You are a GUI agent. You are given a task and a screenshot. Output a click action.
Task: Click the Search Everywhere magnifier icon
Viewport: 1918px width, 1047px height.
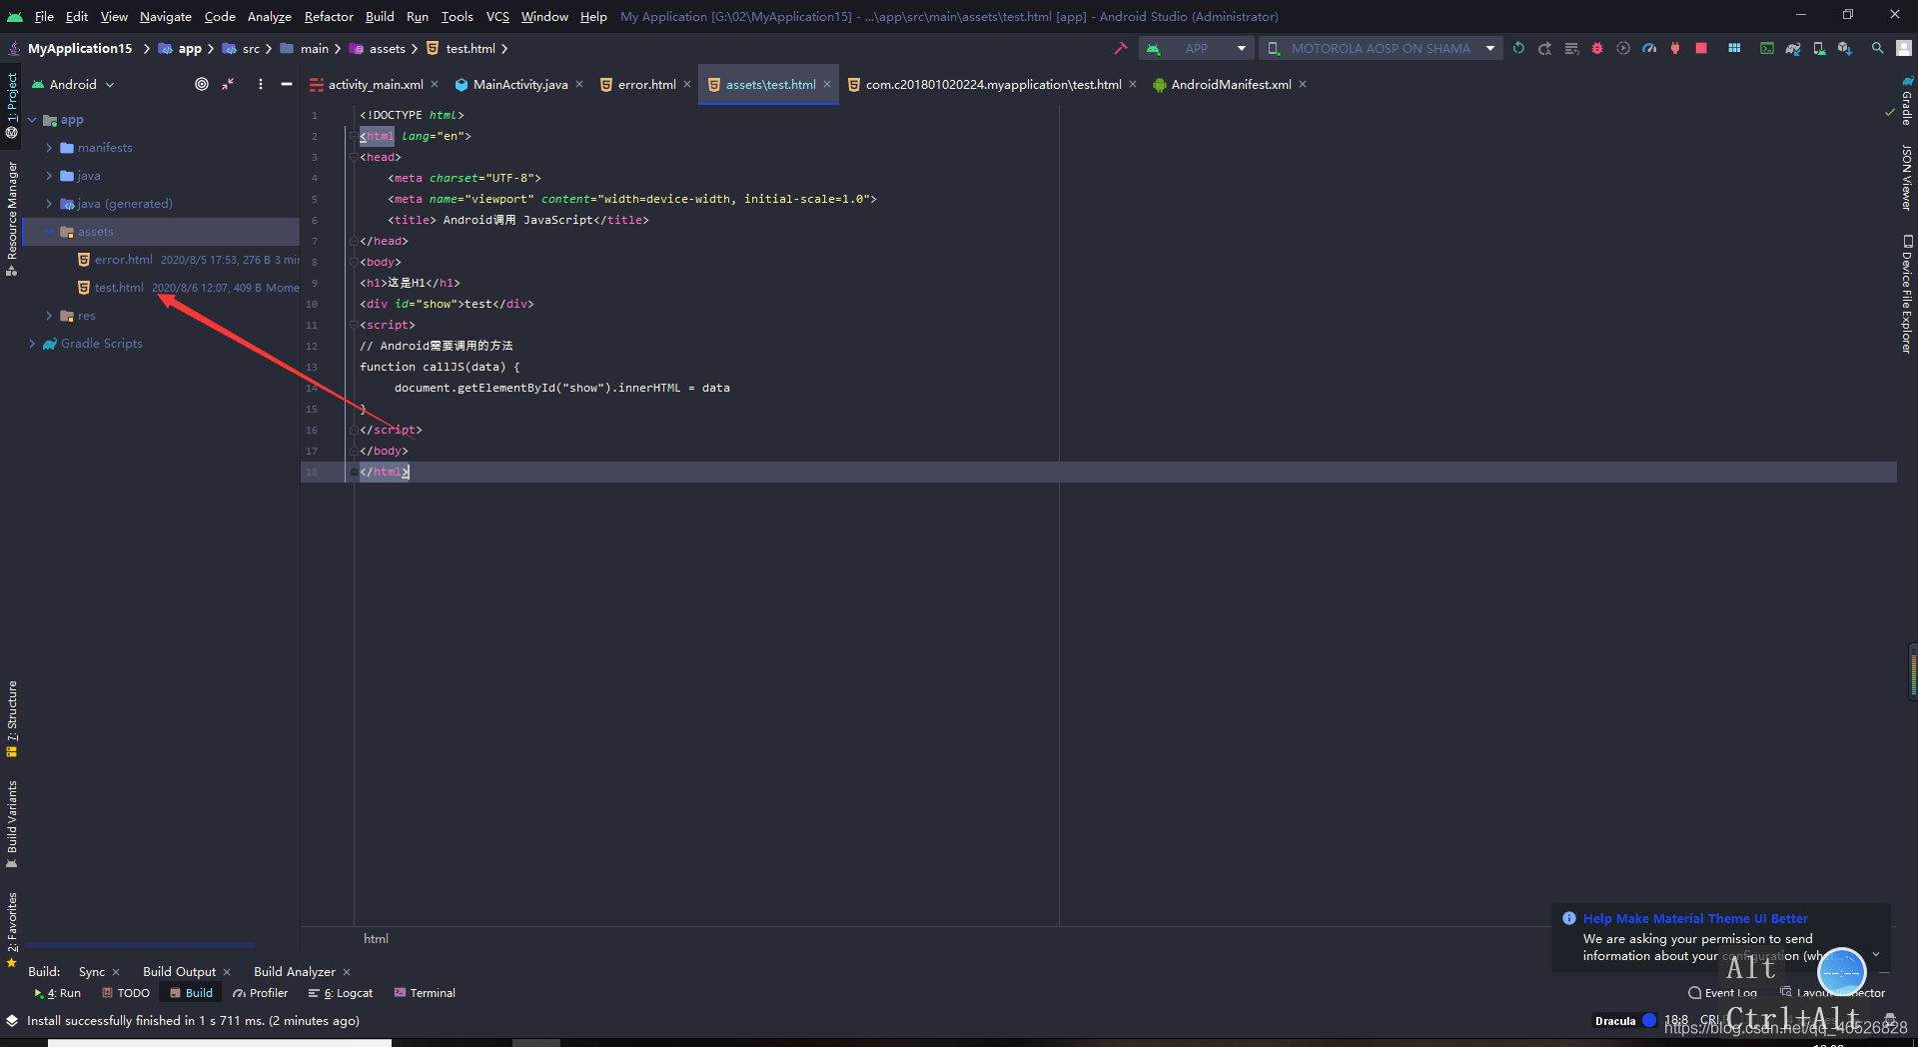click(x=1878, y=48)
